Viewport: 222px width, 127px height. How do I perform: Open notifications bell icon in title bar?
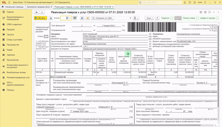[x=185, y=2]
